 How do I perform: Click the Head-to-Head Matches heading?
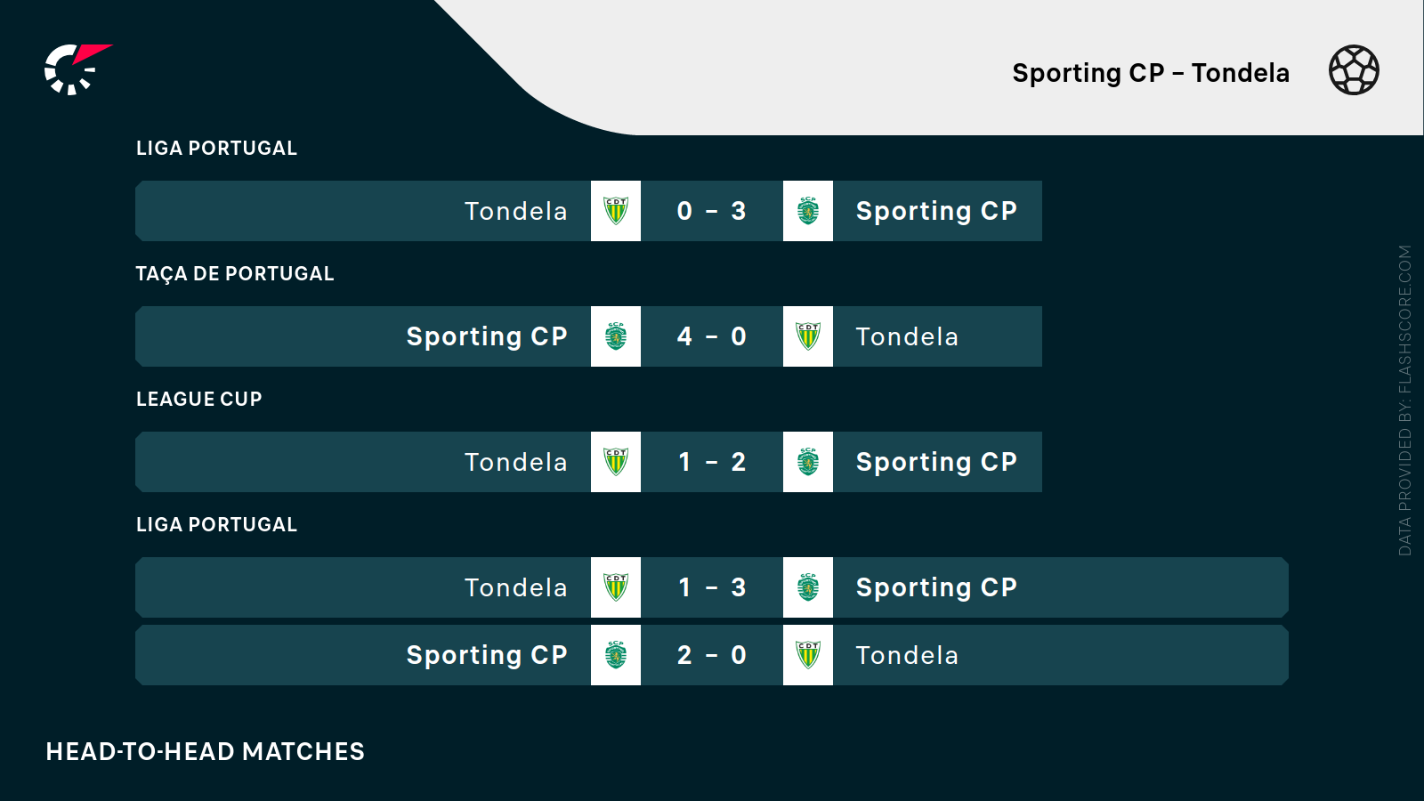(206, 752)
